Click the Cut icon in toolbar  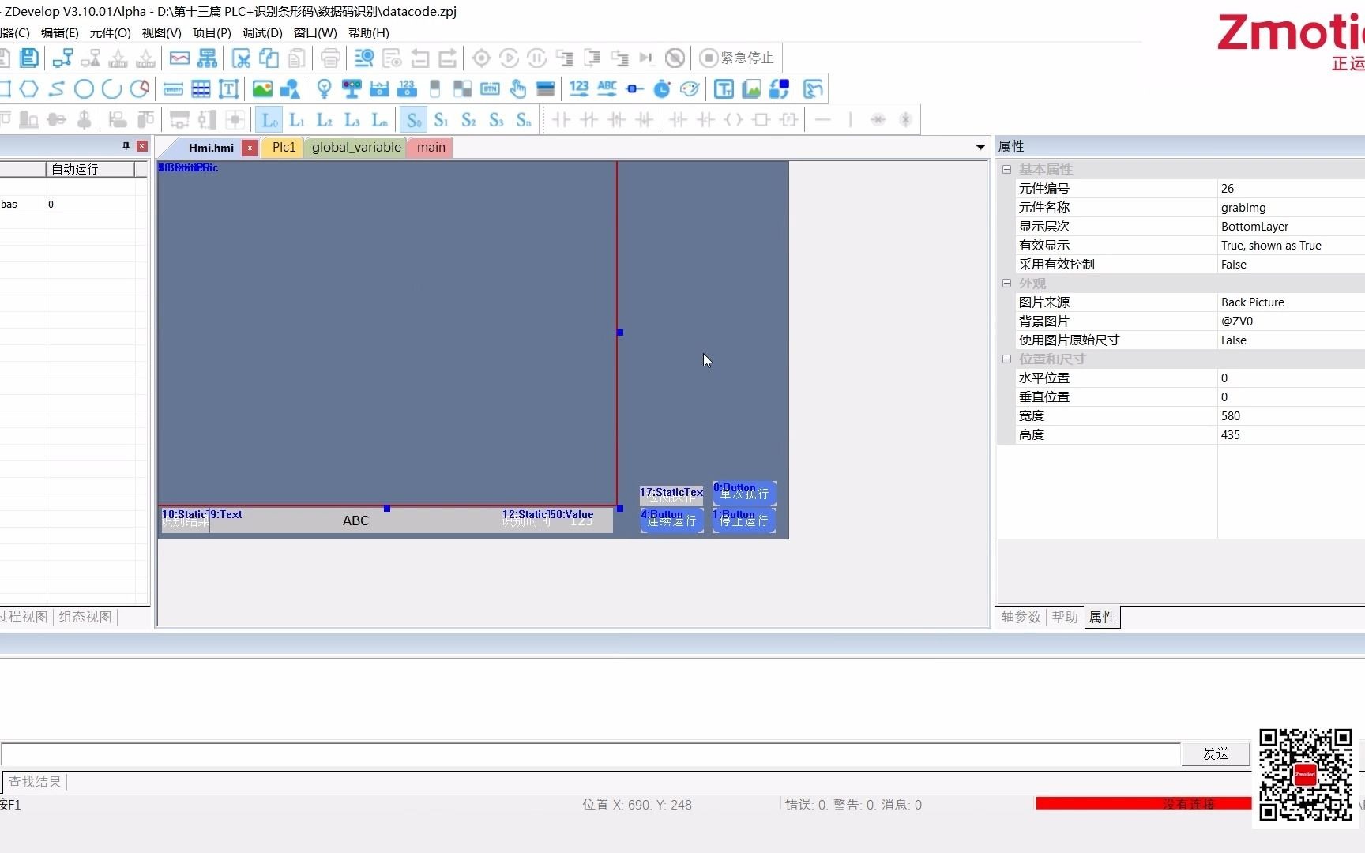pos(241,58)
